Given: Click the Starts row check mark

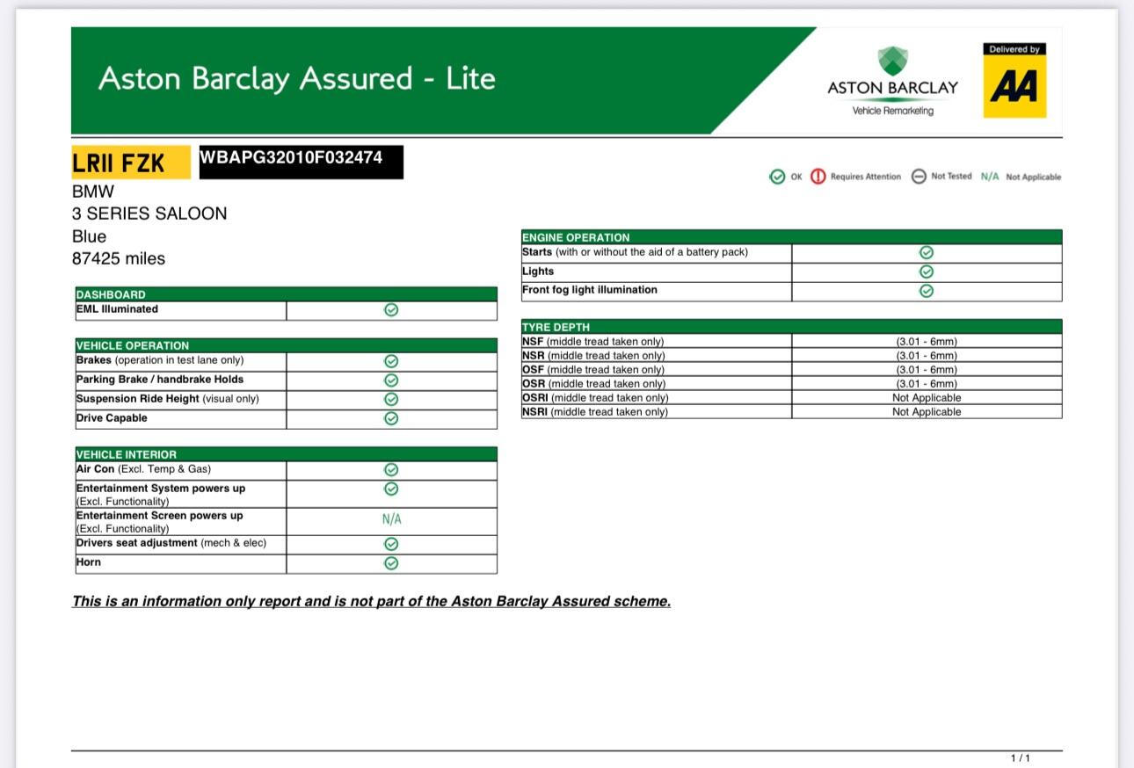Looking at the screenshot, I should (x=926, y=253).
